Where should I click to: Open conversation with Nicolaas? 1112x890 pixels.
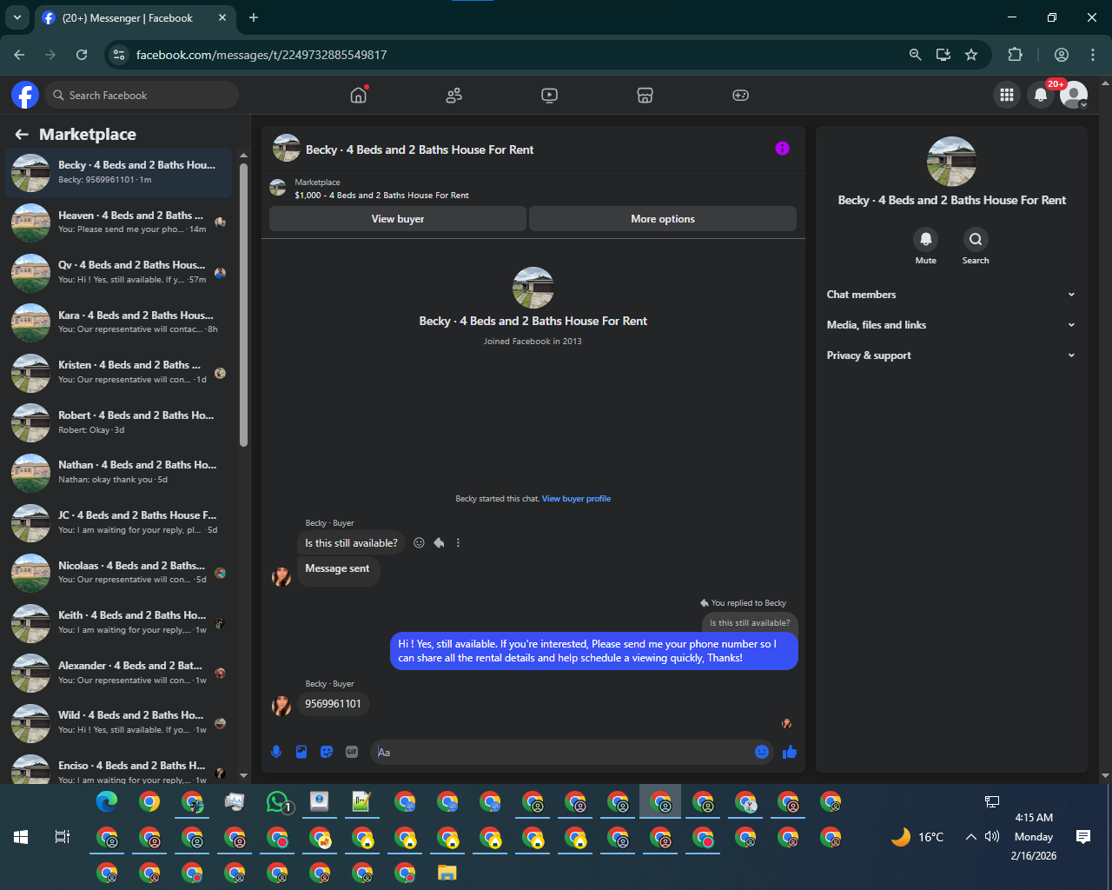click(x=119, y=573)
